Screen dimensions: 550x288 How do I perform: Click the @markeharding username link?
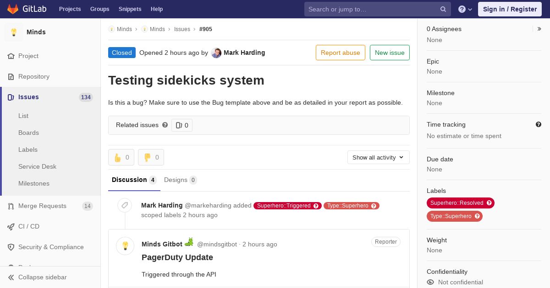coord(208,206)
